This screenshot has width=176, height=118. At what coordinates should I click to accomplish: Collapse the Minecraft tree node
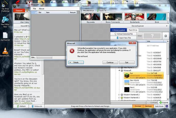[x=119, y=71]
